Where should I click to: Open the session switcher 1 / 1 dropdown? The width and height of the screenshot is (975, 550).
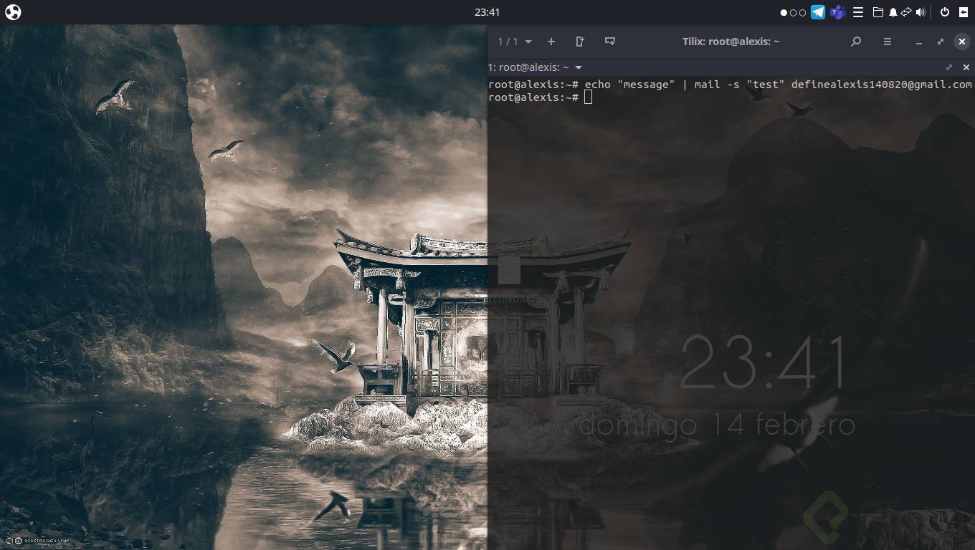pyautogui.click(x=515, y=42)
